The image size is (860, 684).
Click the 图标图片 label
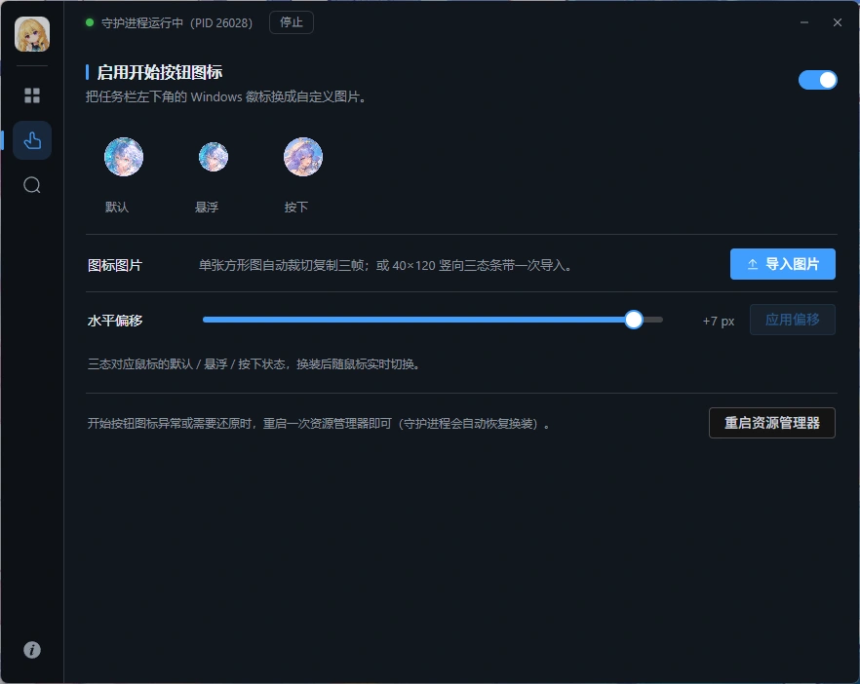coord(115,265)
